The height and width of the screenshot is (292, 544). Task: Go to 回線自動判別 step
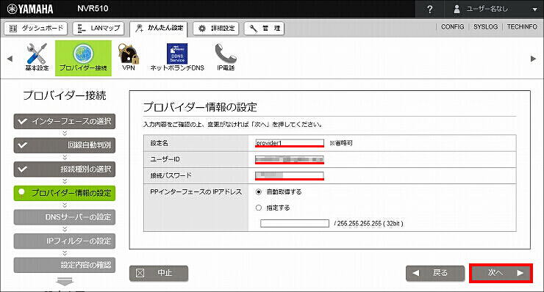tap(65, 145)
